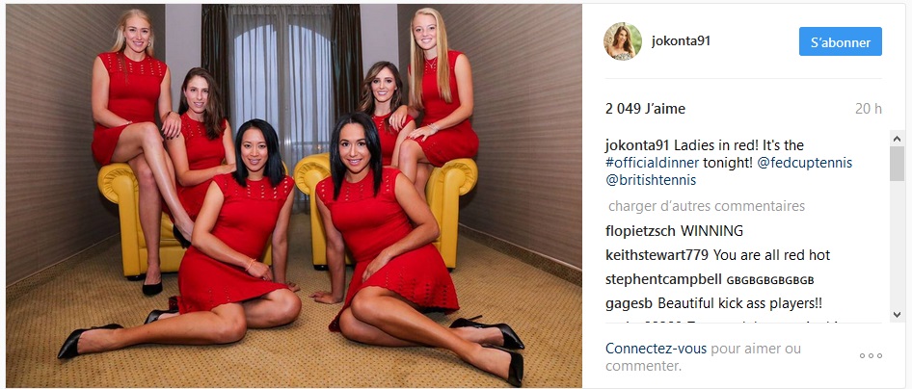The height and width of the screenshot is (389, 912).
Task: Expand charger d'autres commentaires
Action: [x=707, y=206]
